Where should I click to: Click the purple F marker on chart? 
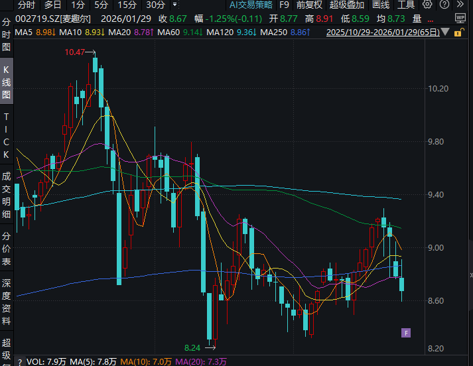coord(406,333)
